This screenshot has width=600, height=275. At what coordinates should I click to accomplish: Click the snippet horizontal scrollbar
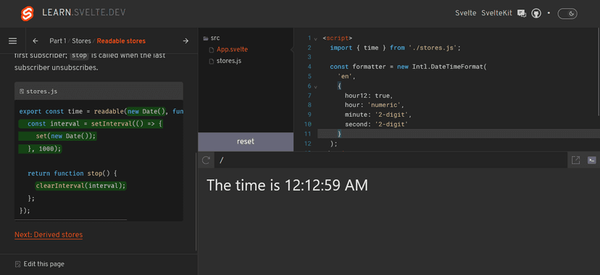pyautogui.click(x=71, y=220)
